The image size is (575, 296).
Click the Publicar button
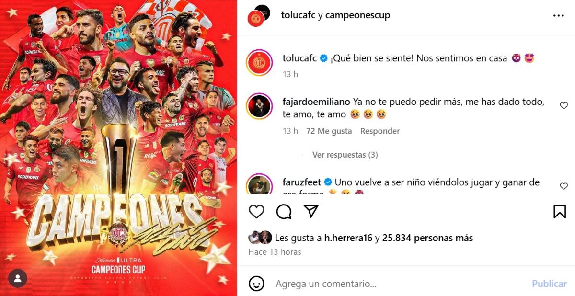point(549,284)
